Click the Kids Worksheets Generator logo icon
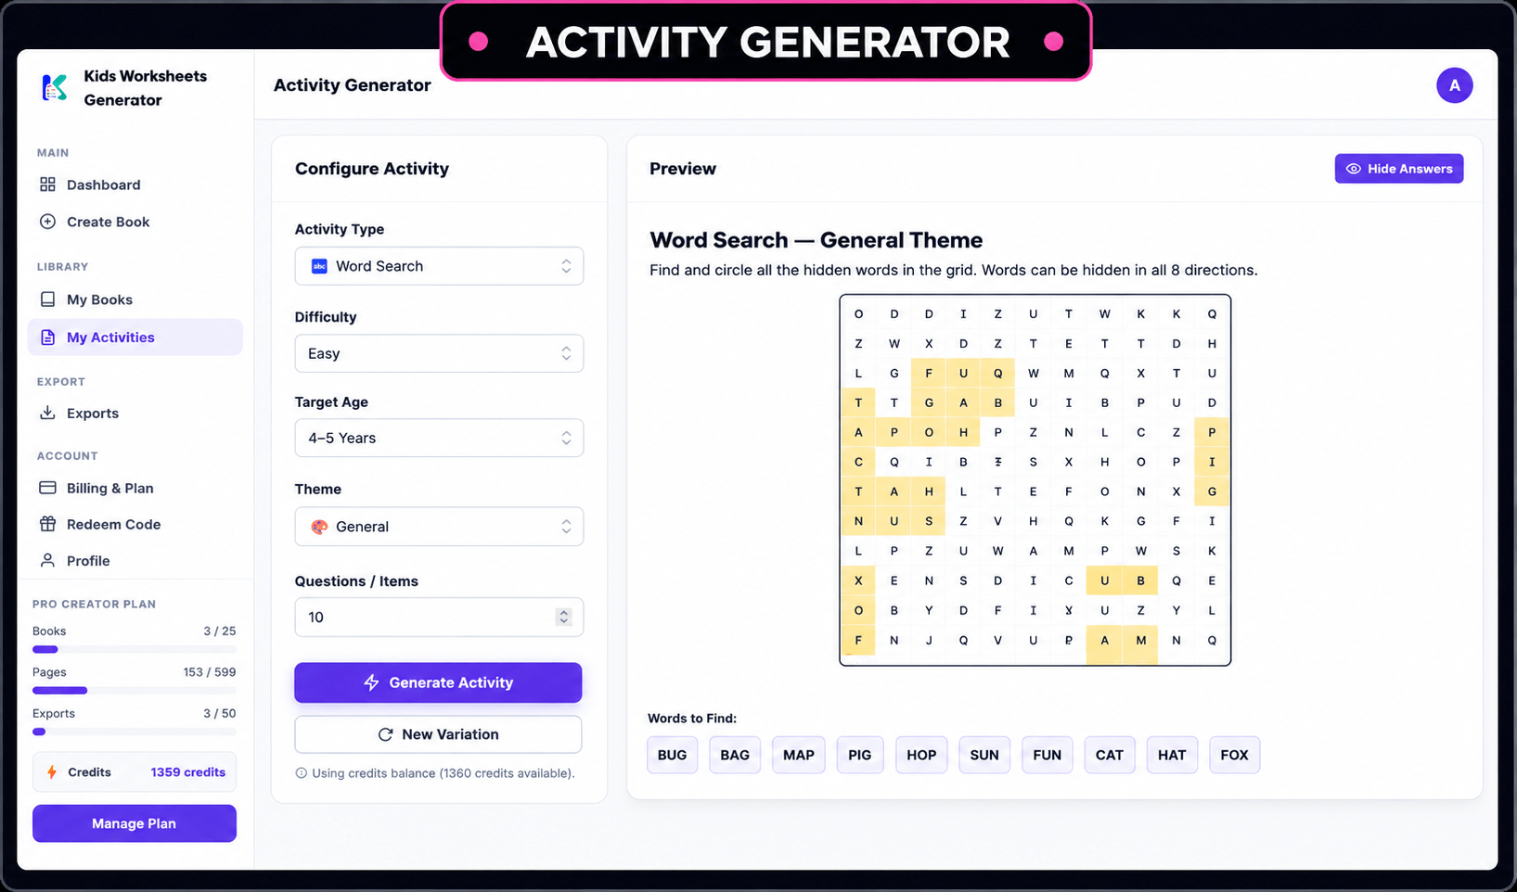 [x=55, y=88]
